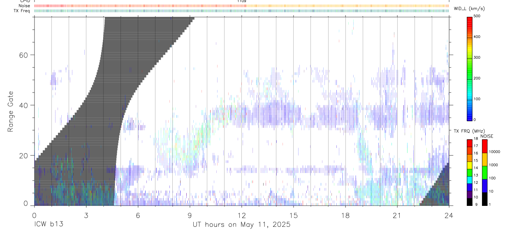This screenshot has width=505, height=233.
Task: Click the spectral width color bar
Action: tap(470, 68)
